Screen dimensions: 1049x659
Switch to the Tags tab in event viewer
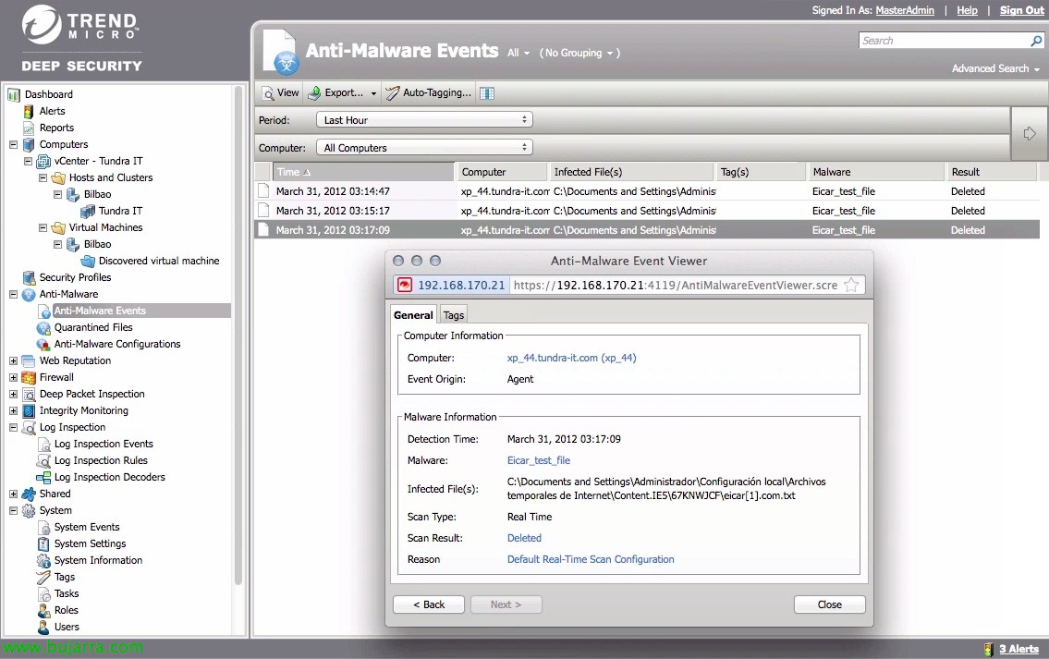pyautogui.click(x=453, y=315)
